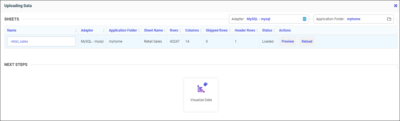Image resolution: width=400 pixels, height=121 pixels.
Task: Select the Visualize Data card
Action: [x=201, y=95]
